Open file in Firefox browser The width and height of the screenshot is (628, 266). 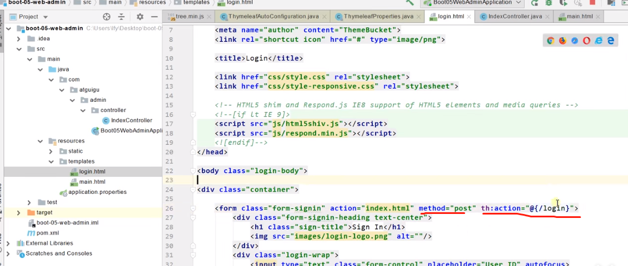pos(563,41)
